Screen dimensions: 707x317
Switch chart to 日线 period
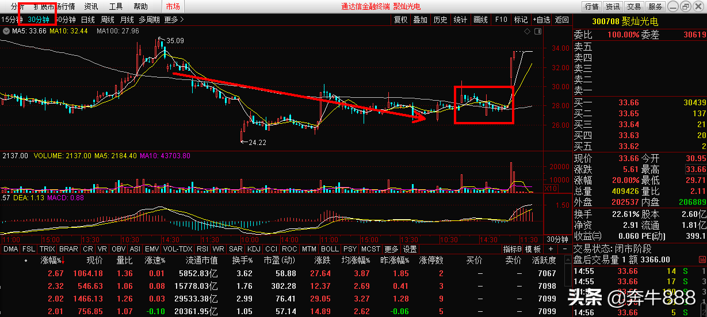[x=87, y=19]
